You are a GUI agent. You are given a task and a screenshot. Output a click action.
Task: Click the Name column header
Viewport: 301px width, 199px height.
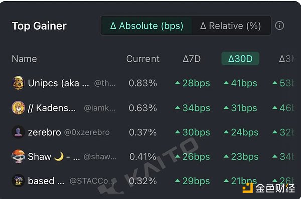(24, 59)
